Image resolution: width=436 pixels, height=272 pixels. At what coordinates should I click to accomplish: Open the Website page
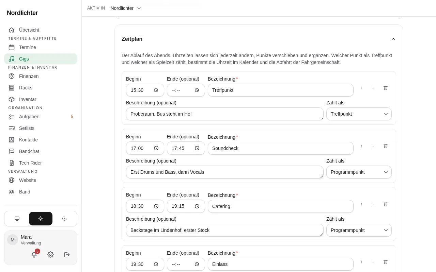(41, 180)
